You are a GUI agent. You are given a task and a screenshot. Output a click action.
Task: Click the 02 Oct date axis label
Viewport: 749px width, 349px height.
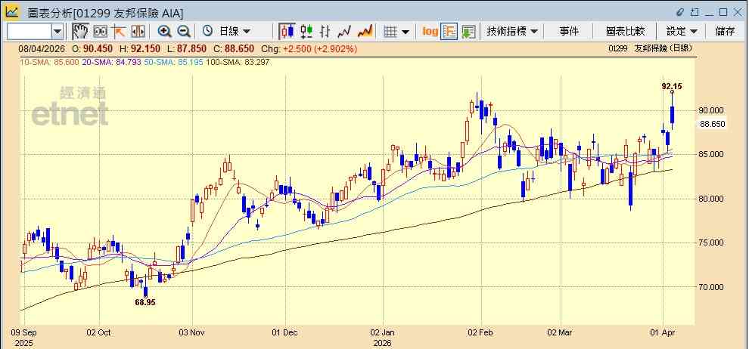pos(99,332)
